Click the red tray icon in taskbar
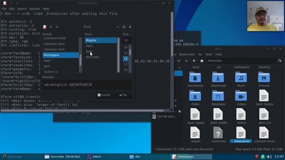The height and width of the screenshot is (160, 285). click(256, 156)
